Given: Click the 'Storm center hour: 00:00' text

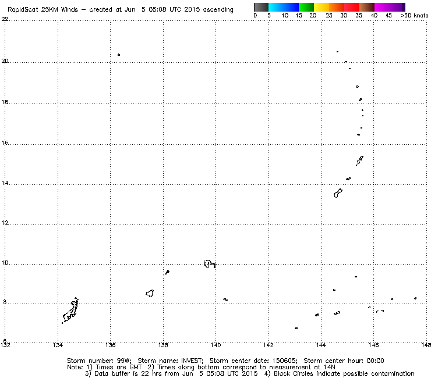Looking at the screenshot, I should point(344,361).
